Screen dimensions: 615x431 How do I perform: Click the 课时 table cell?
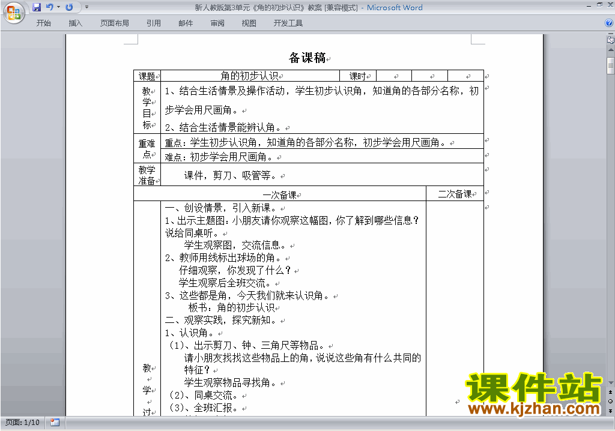click(x=357, y=76)
